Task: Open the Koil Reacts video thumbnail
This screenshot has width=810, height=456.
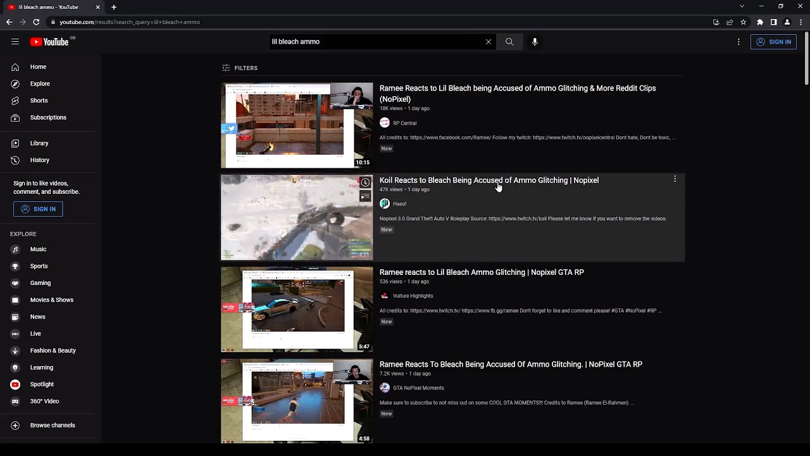Action: pyautogui.click(x=297, y=217)
